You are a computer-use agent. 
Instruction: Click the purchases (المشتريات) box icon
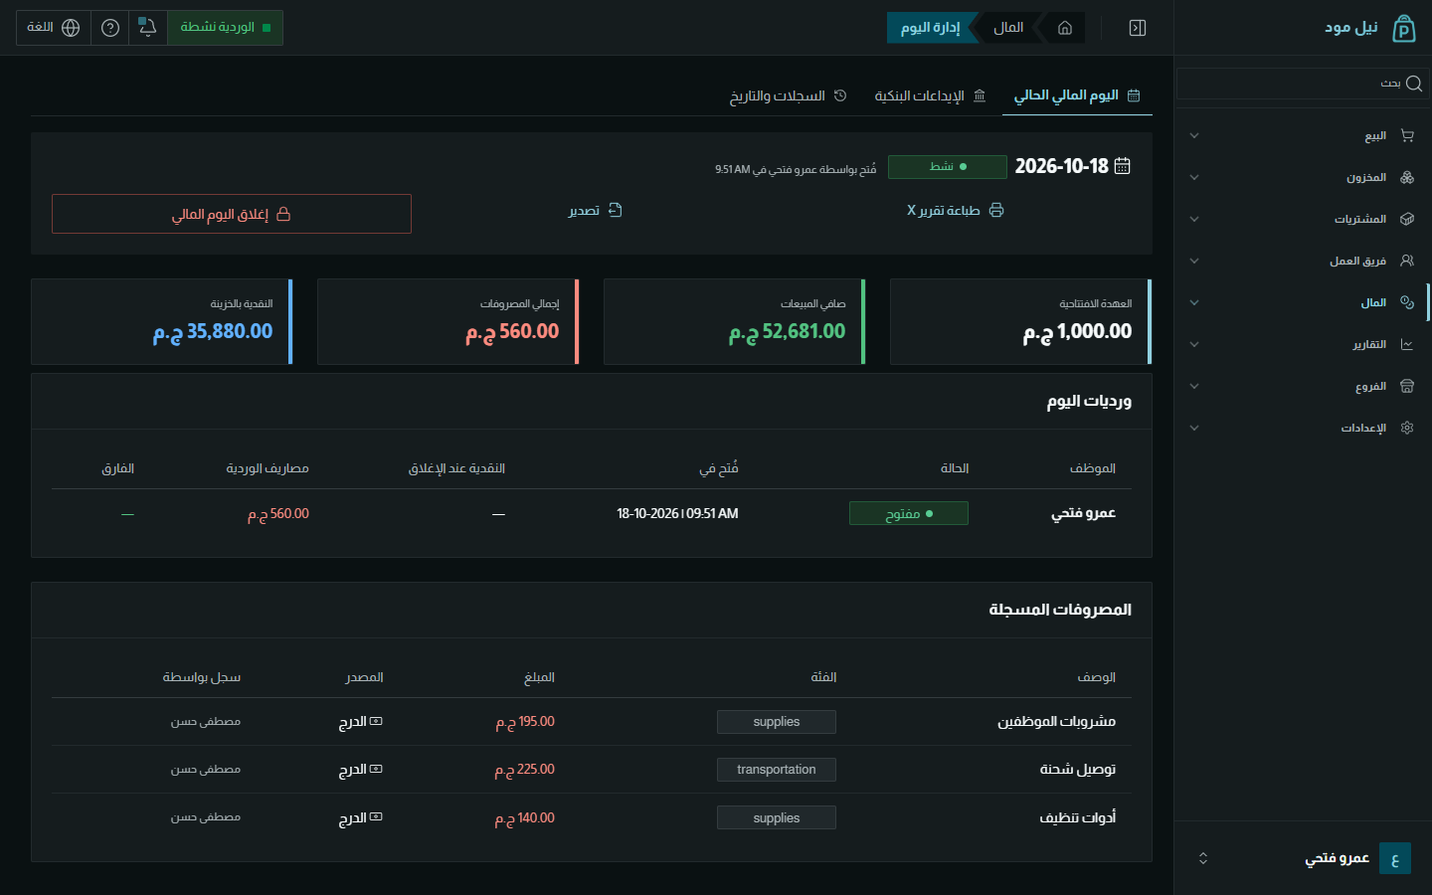[x=1407, y=219]
